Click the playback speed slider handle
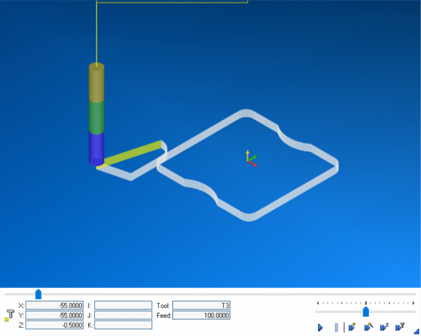Viewport: 421px width, 336px height. click(366, 312)
